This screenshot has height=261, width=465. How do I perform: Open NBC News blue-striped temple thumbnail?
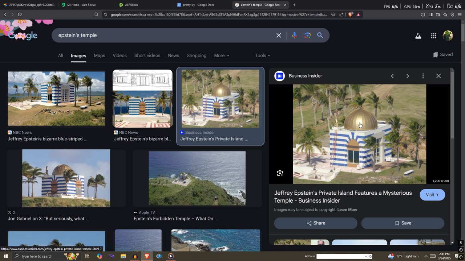click(56, 99)
